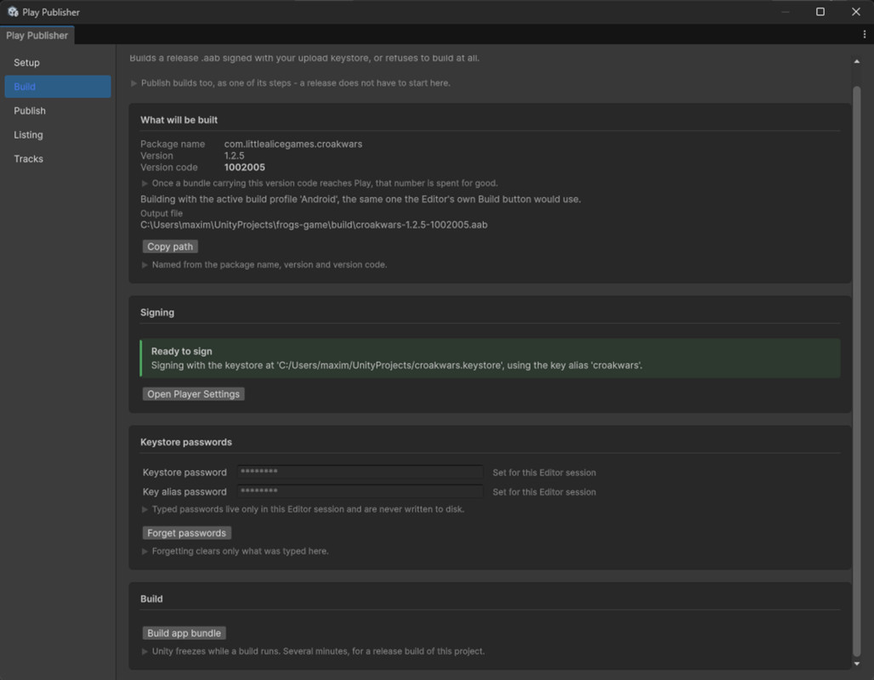Image resolution: width=874 pixels, height=680 pixels.
Task: Click the vertical scrollbar thumb
Action: click(x=857, y=371)
